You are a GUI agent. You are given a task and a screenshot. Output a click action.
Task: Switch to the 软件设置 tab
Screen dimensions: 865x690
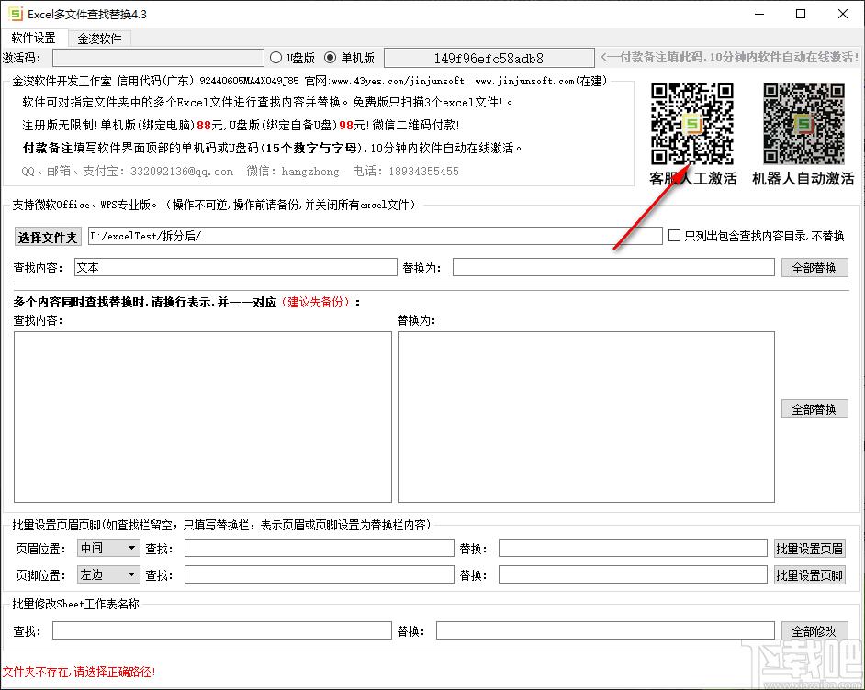[x=34, y=38]
